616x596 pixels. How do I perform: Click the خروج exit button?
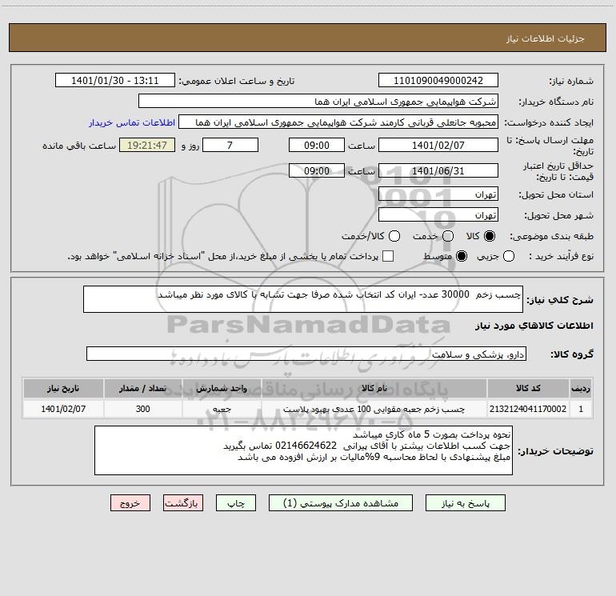tap(130, 503)
